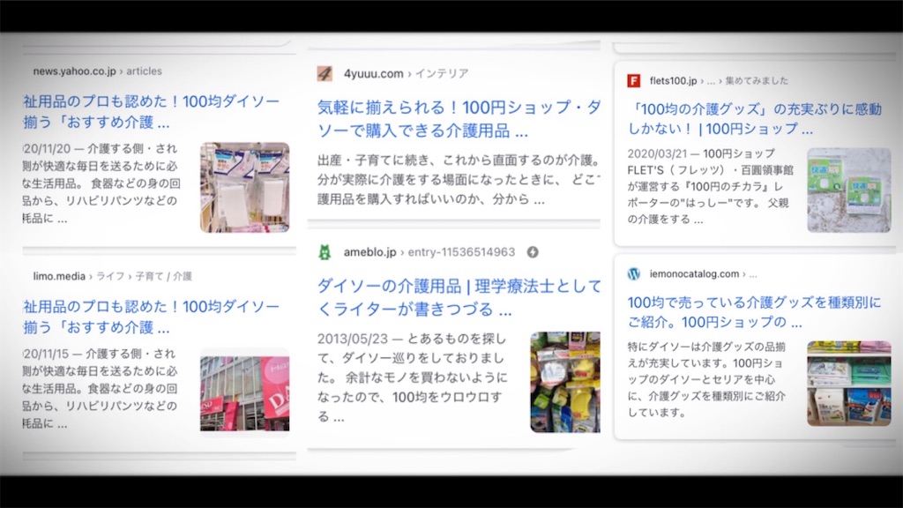Open the iemonocatalog 100均で売っている title link

coord(754,311)
